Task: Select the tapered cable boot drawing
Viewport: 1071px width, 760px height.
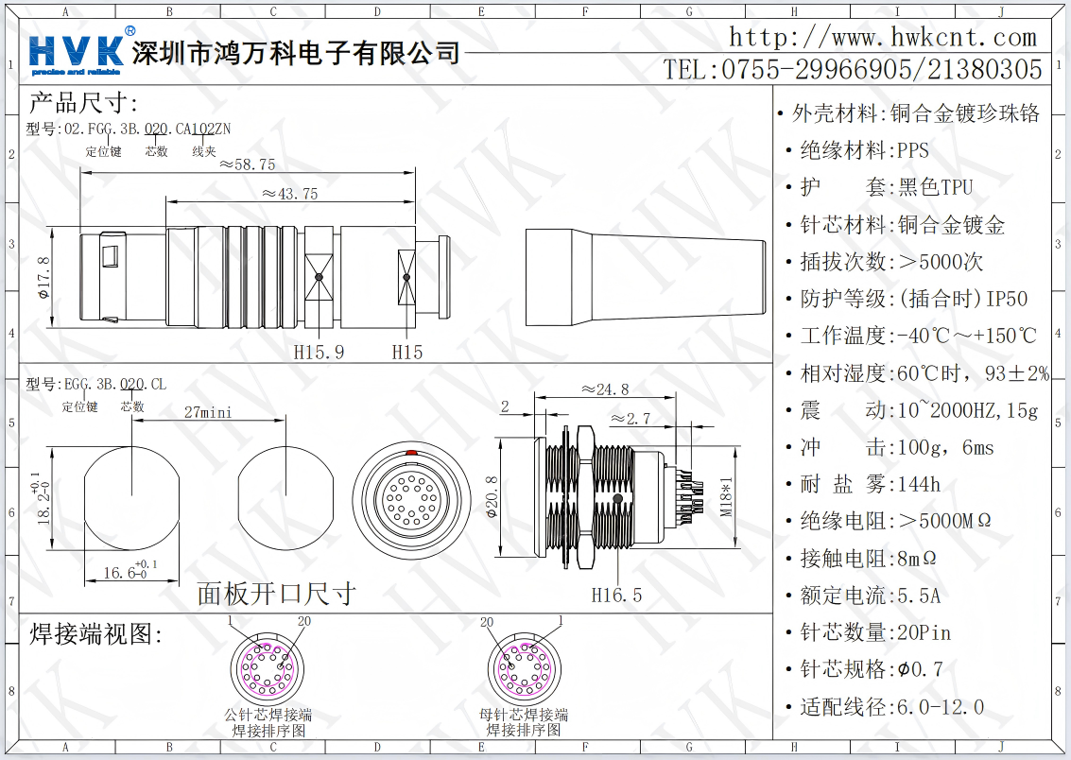Action: point(645,277)
